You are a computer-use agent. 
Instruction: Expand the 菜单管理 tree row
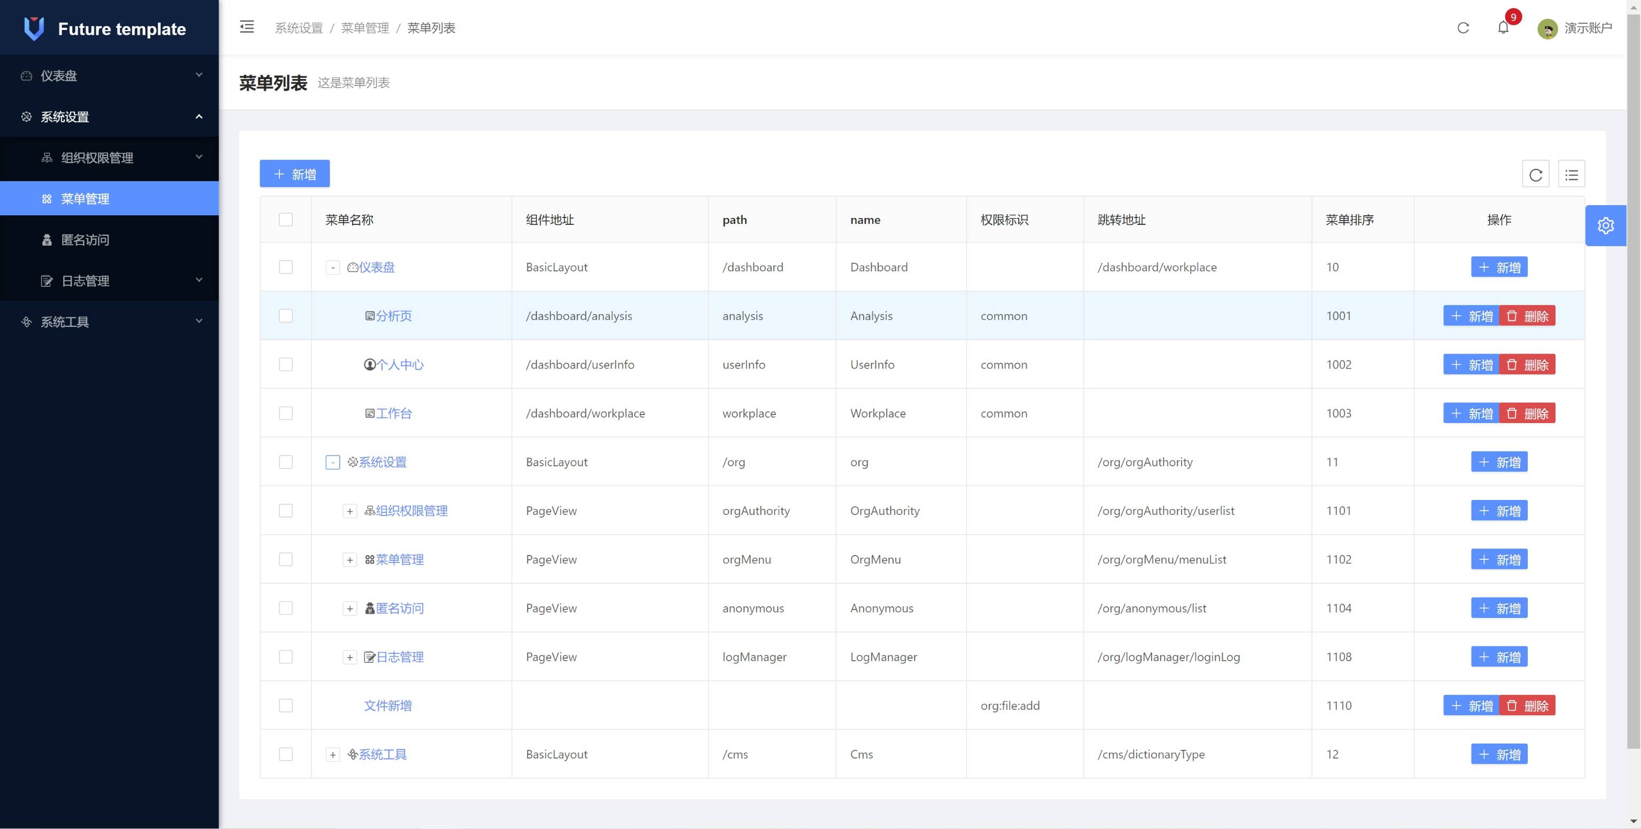point(350,559)
